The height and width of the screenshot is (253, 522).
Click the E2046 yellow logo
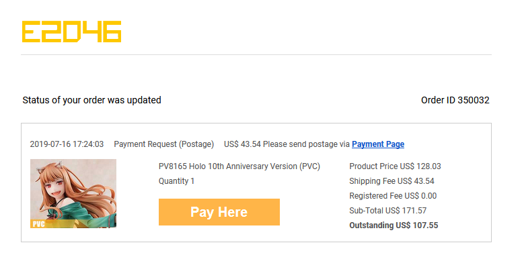(71, 32)
